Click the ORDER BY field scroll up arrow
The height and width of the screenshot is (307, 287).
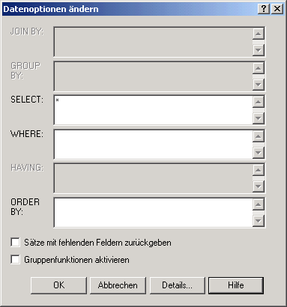[259, 204]
